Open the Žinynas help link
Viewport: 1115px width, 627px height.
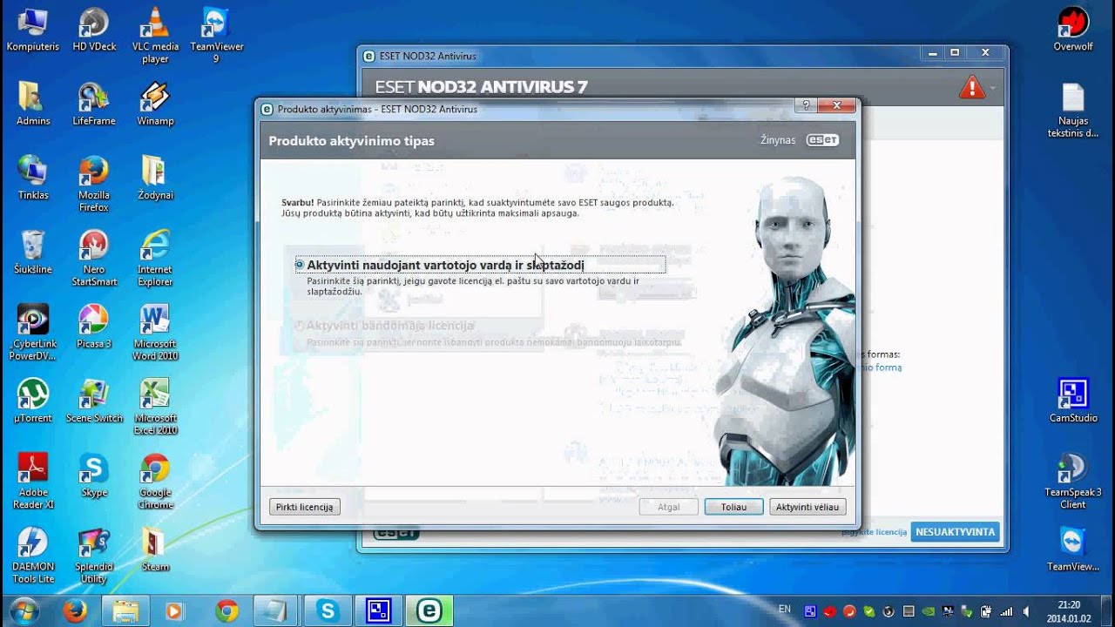tap(777, 140)
